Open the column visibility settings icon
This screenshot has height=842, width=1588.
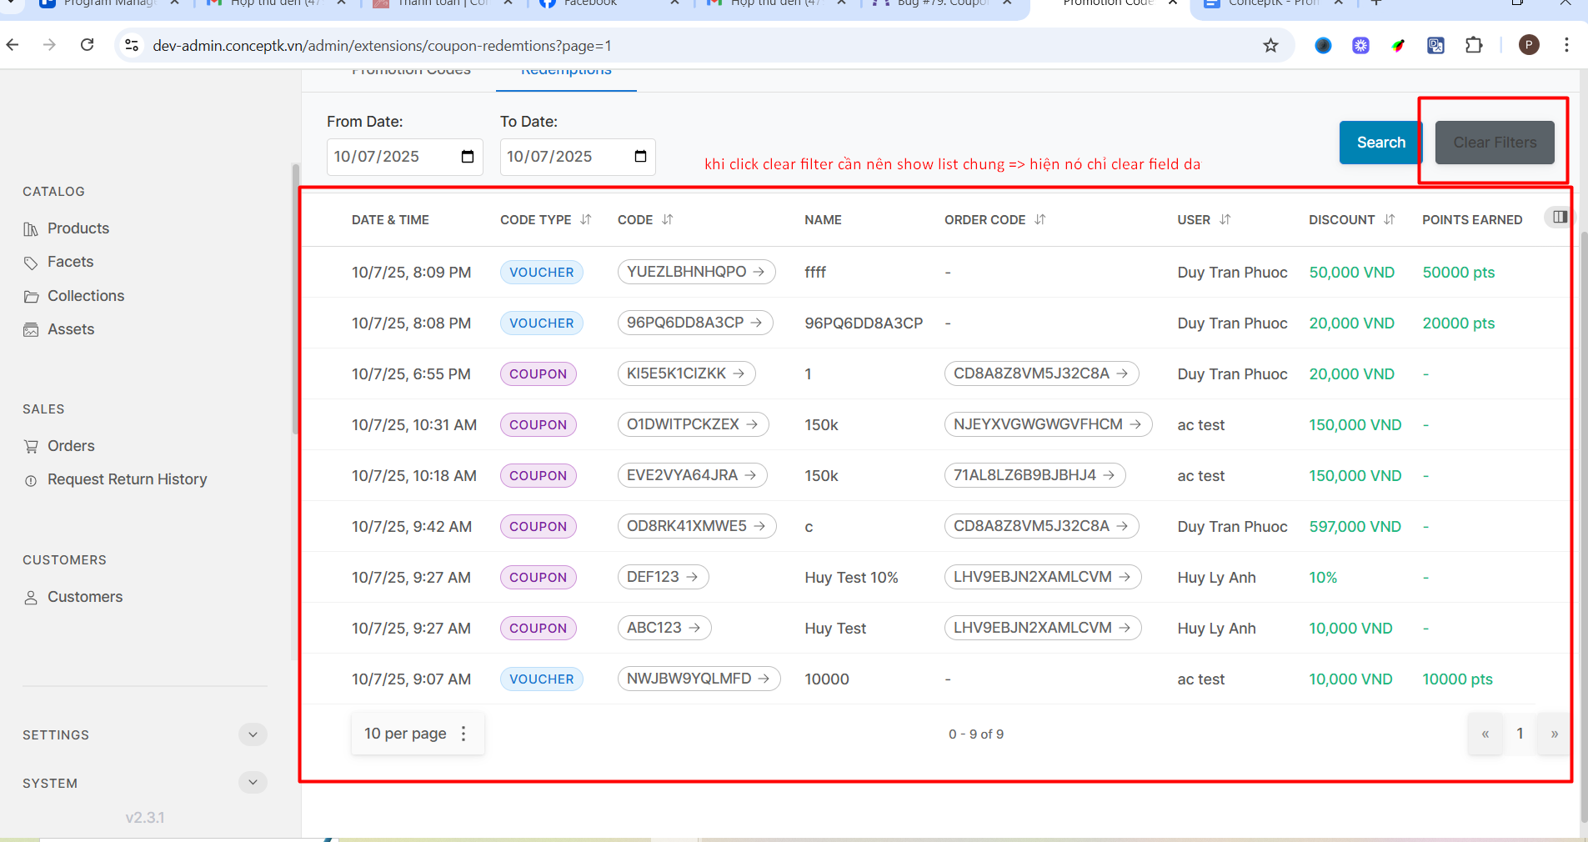1559,217
